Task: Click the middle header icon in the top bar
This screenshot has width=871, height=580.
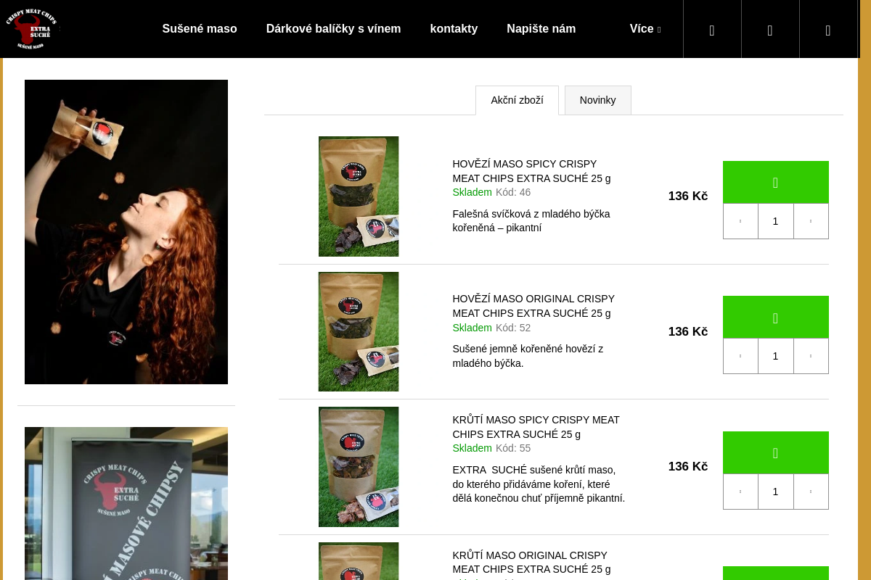Action: (770, 30)
